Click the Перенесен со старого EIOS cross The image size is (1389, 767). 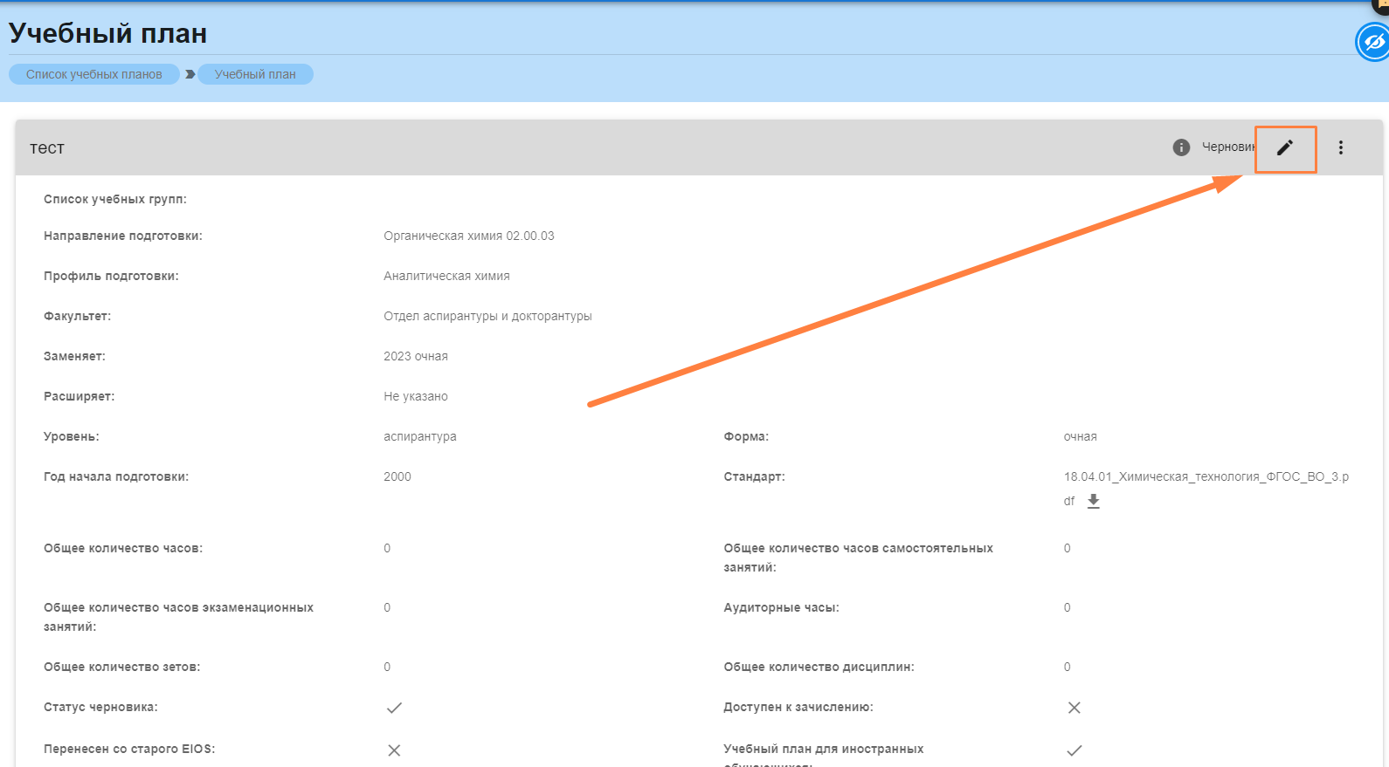(x=394, y=750)
